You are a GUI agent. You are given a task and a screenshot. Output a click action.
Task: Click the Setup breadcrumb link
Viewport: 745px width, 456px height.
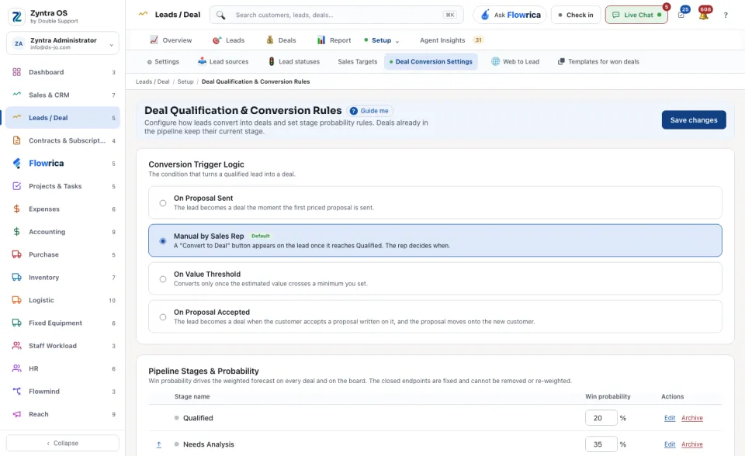tap(185, 81)
